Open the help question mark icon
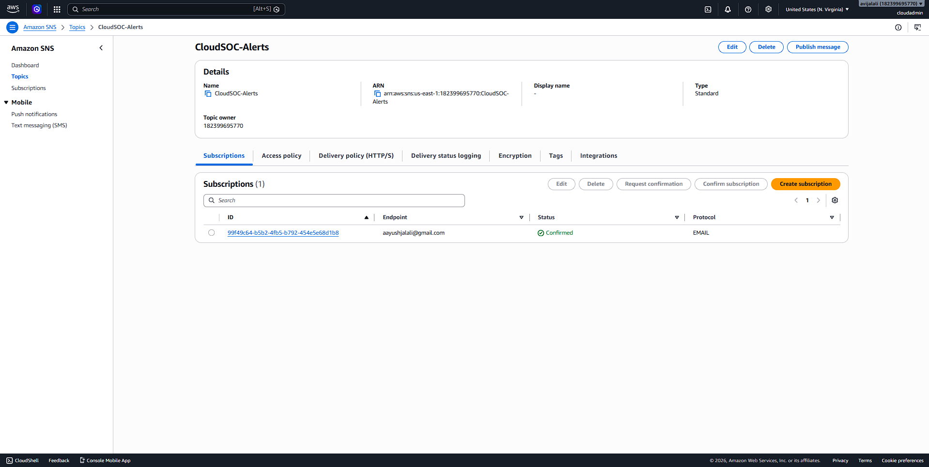Image resolution: width=929 pixels, height=467 pixels. click(748, 9)
